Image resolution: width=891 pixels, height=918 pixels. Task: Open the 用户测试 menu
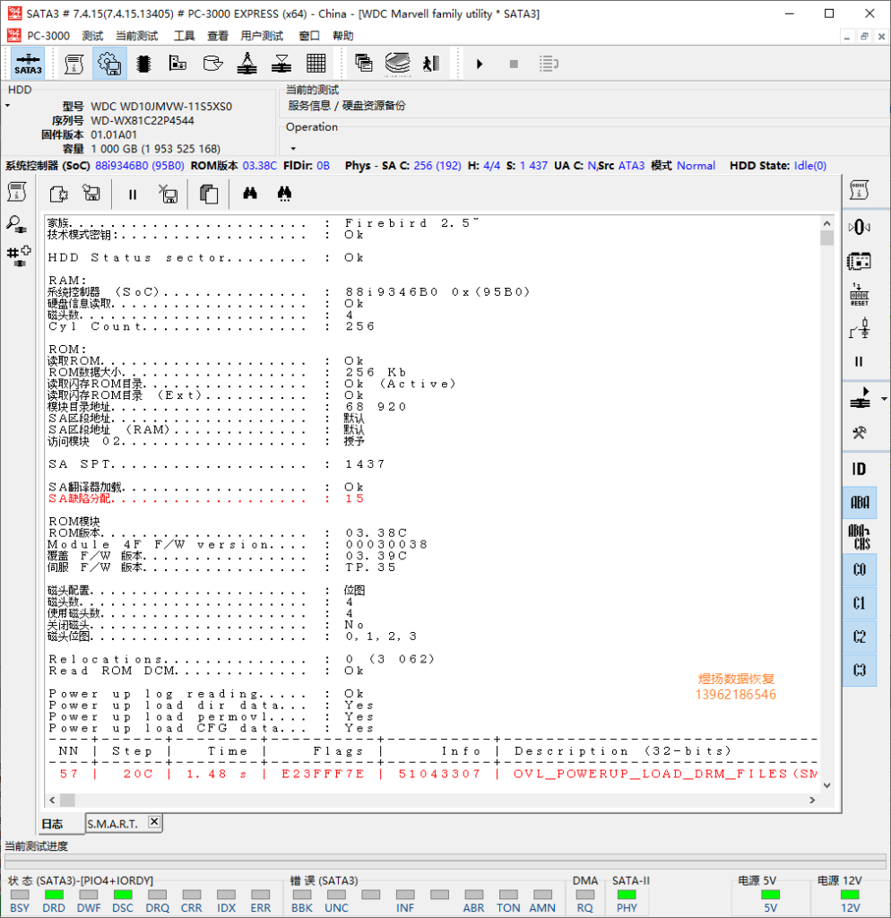[x=262, y=36]
